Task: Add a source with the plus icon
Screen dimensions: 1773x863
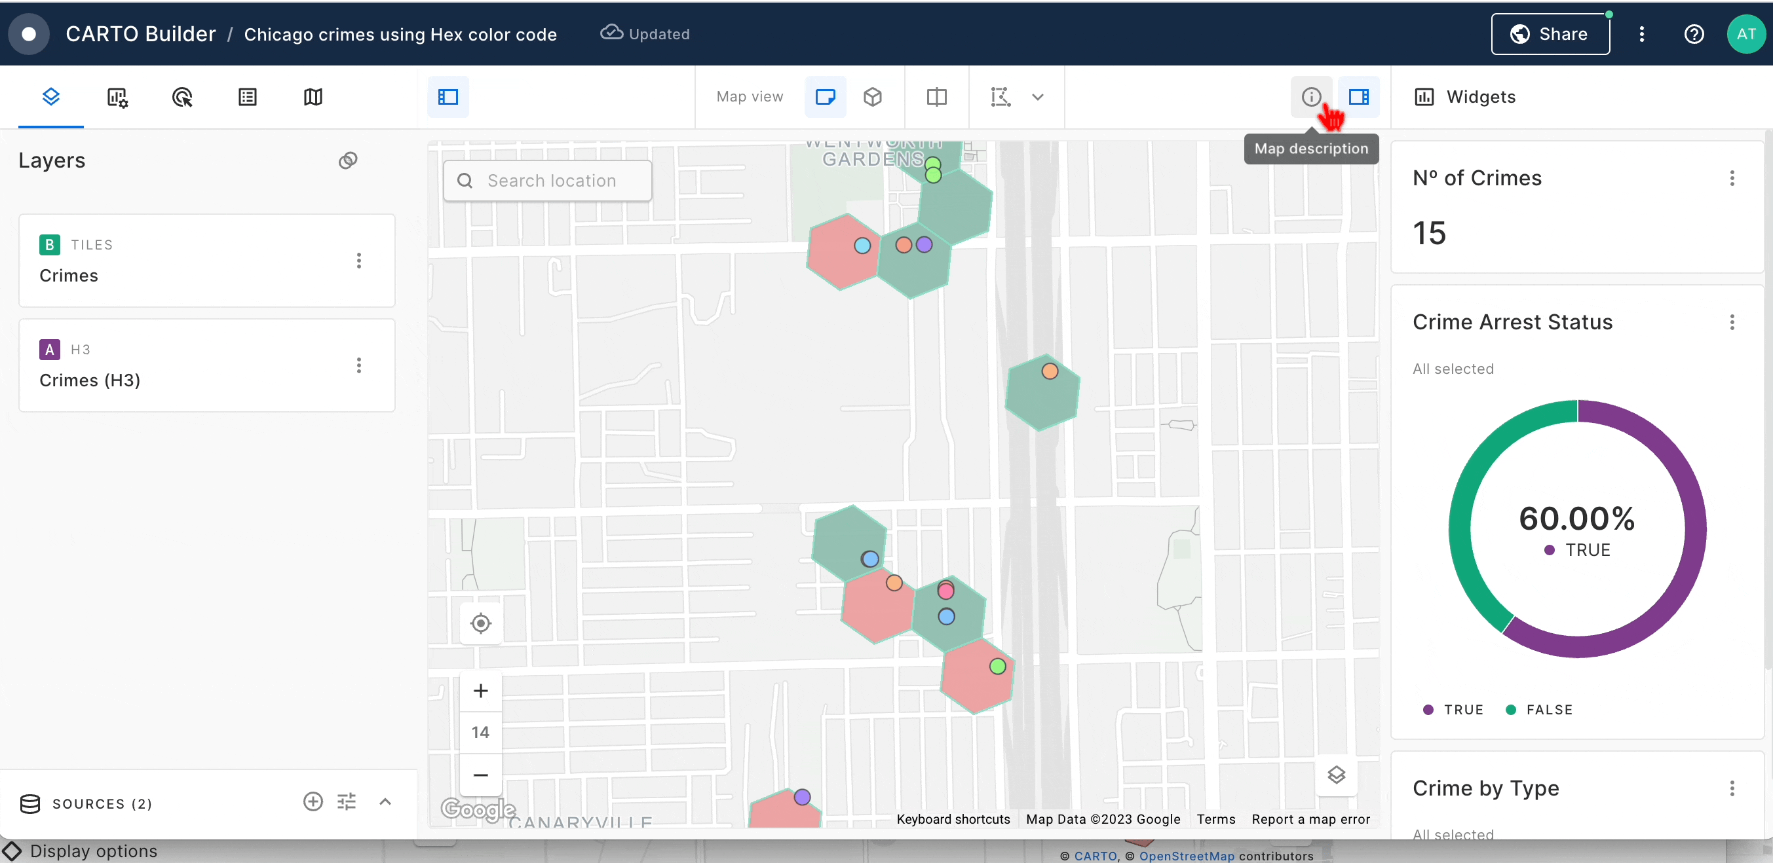Action: pyautogui.click(x=313, y=801)
